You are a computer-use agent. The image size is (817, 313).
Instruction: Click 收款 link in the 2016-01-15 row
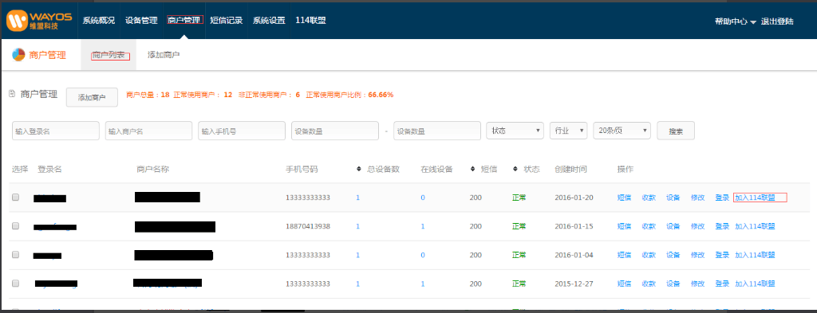pos(649,226)
